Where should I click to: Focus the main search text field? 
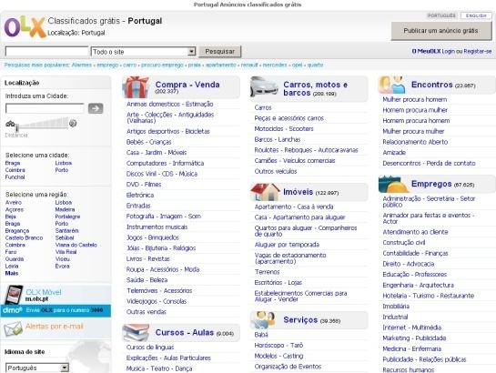click(46, 51)
